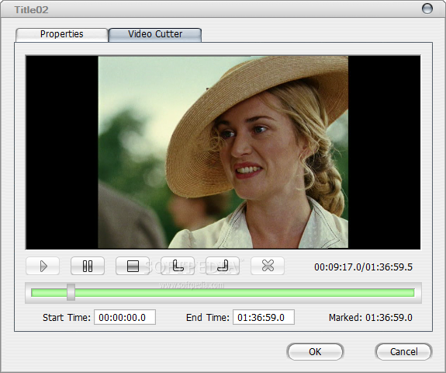Viewport: 446px width, 373px height.
Task: Start playback with the Play button
Action: (x=43, y=266)
